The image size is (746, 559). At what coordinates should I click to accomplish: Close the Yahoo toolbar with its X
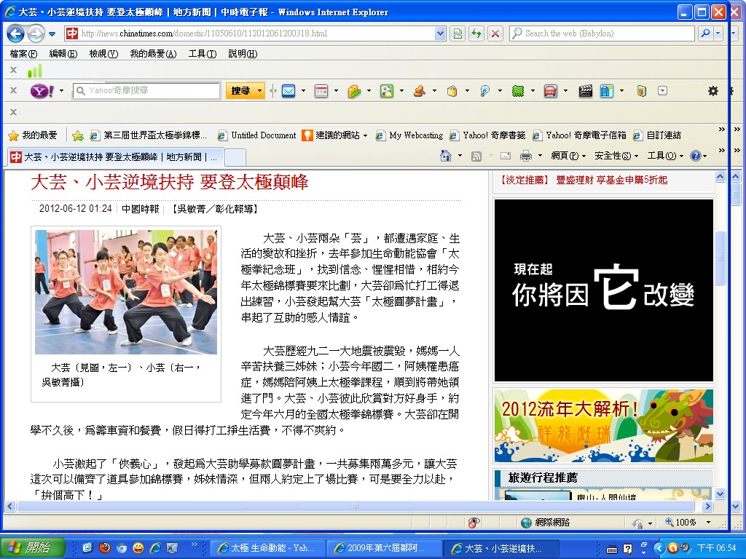point(13,90)
